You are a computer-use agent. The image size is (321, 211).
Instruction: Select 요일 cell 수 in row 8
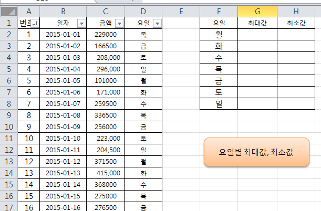tap(143, 104)
